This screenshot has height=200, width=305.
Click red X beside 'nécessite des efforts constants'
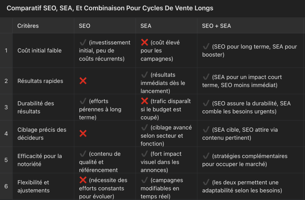(x=83, y=180)
